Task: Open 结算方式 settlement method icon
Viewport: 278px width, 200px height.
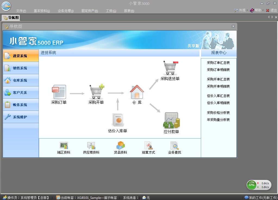Action: click(148, 145)
